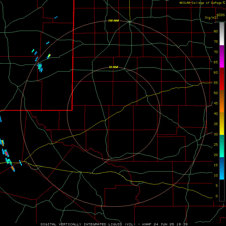Click the 45 value on color scale

click(216, 103)
